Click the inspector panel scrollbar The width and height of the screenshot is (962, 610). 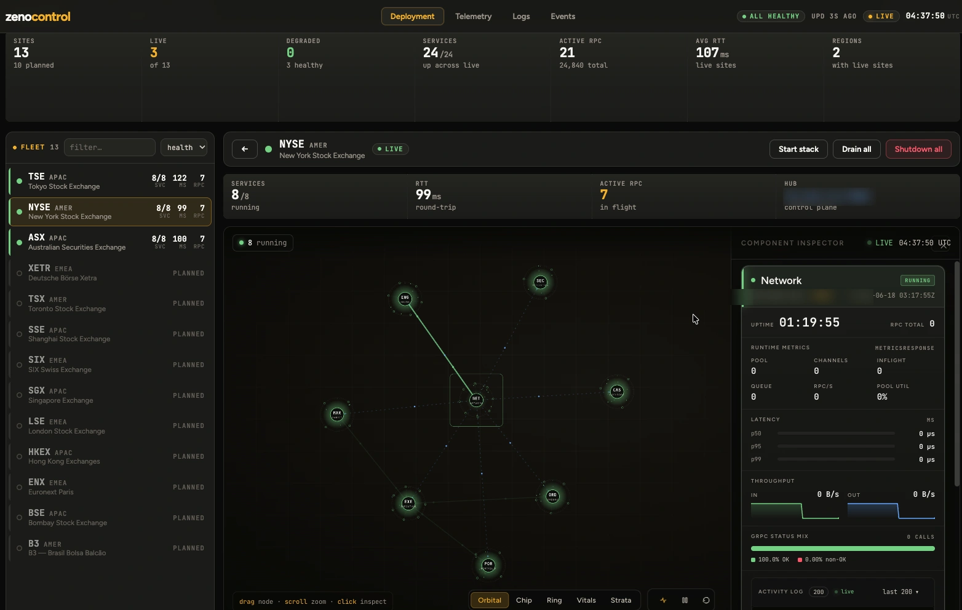click(956, 373)
